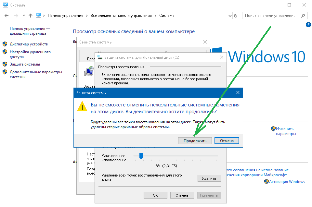Click the forward navigation arrow
Image resolution: width=312 pixels, height=207 pixels.
(16, 16)
